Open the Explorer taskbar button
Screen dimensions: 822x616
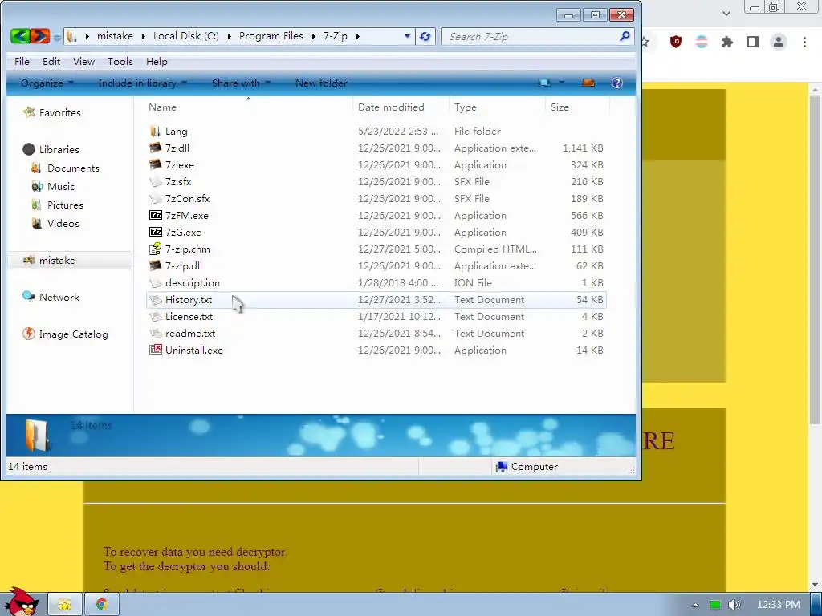click(x=65, y=605)
